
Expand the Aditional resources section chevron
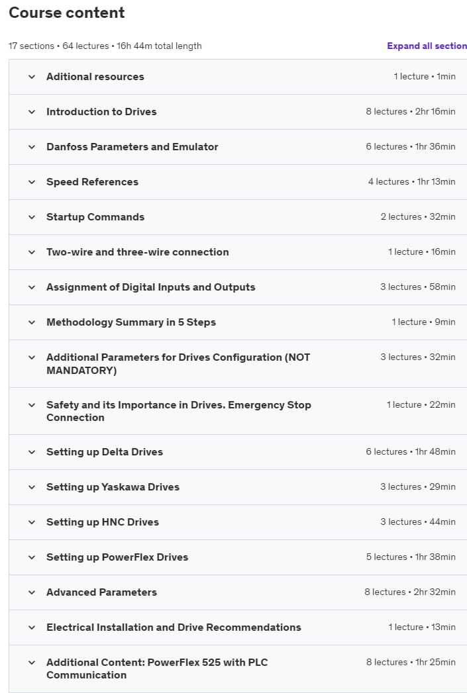pos(32,77)
